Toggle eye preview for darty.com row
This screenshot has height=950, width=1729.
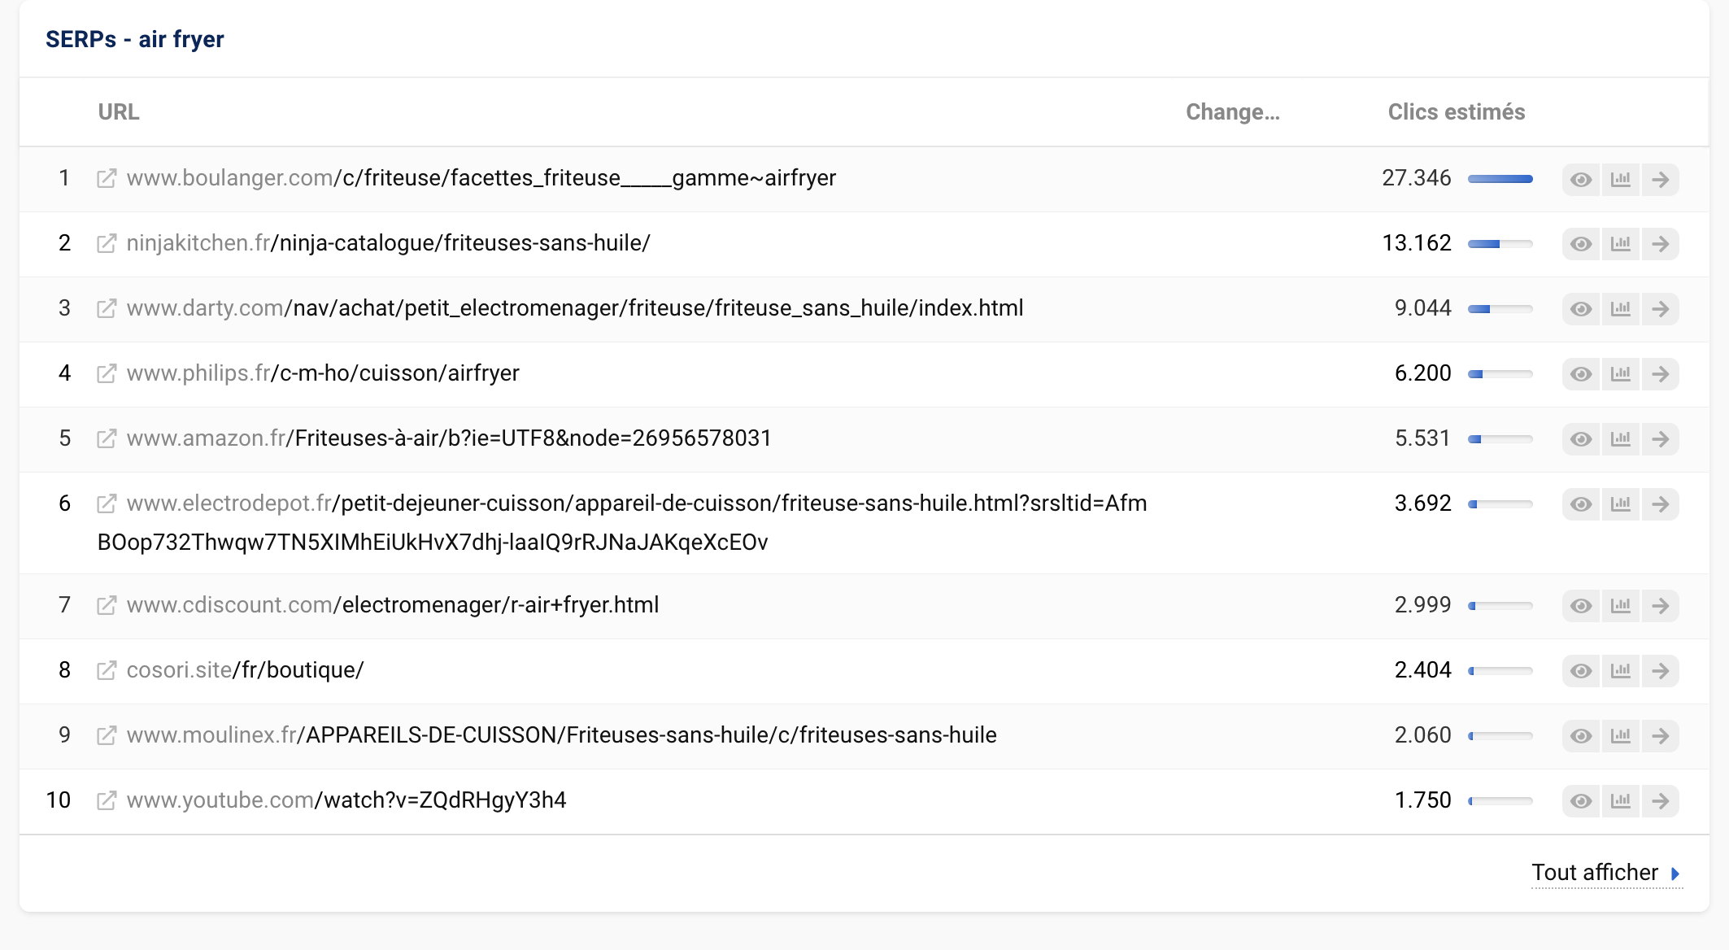pyautogui.click(x=1581, y=308)
